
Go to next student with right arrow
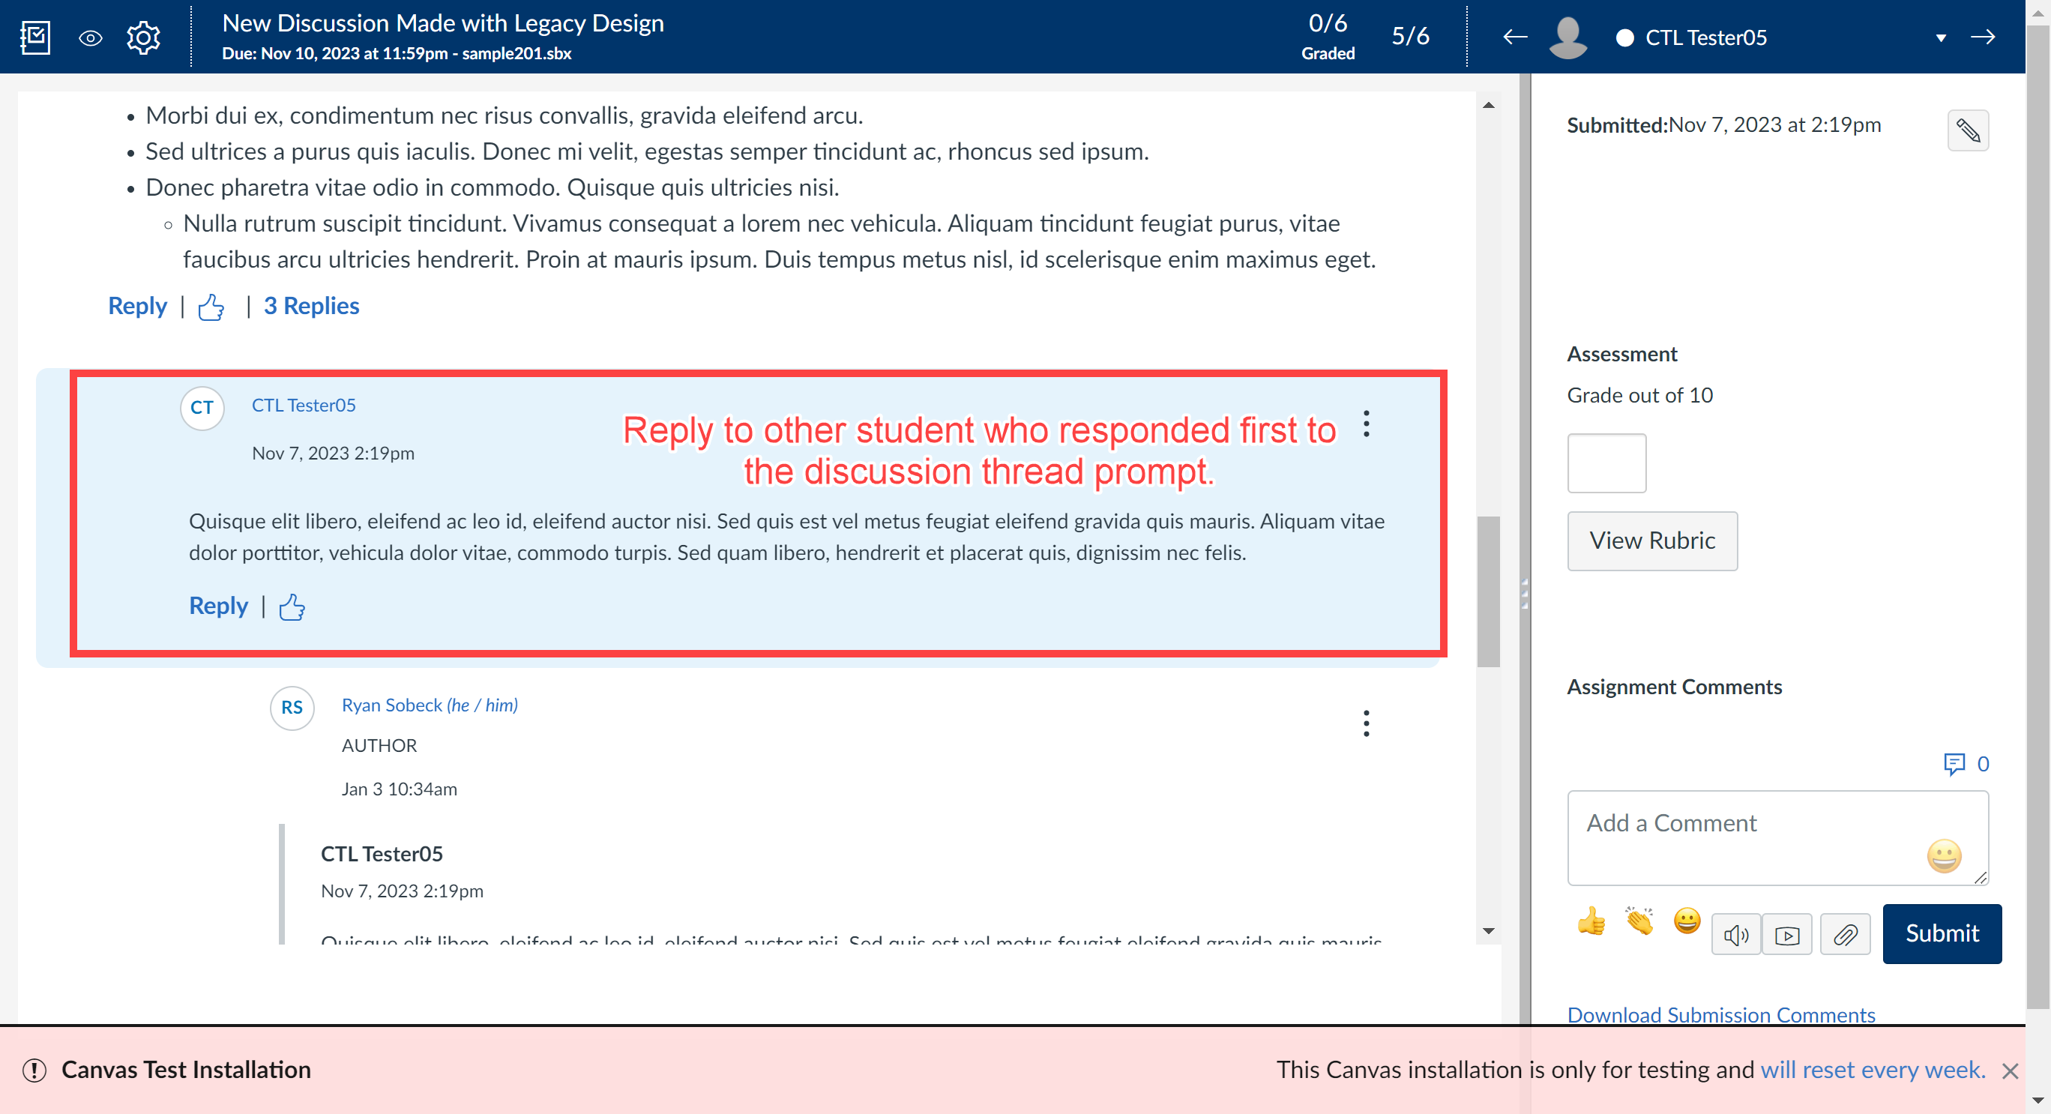(x=1984, y=37)
